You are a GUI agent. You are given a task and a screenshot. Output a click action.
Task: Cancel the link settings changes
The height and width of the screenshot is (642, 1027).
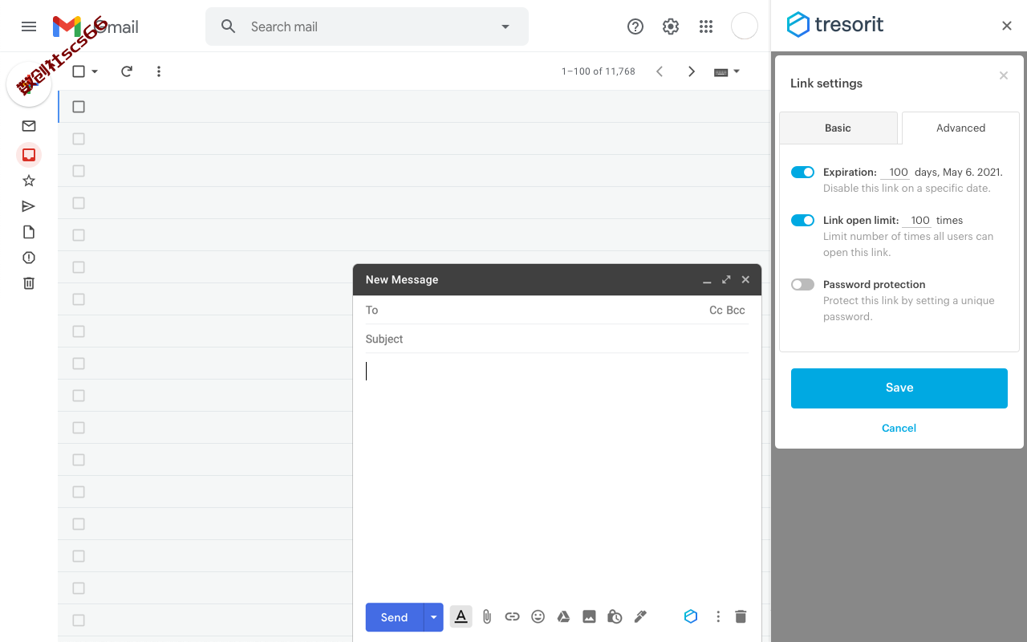coord(899,428)
